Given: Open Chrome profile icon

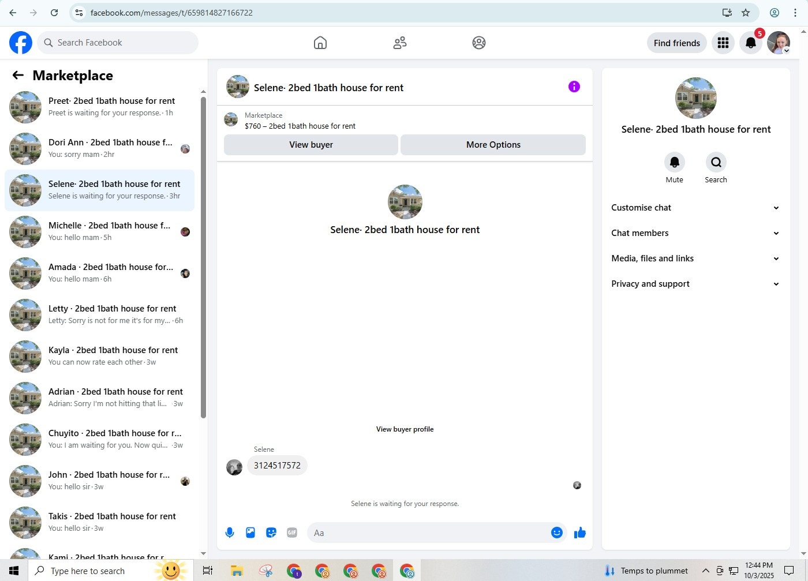Looking at the screenshot, I should 775,13.
